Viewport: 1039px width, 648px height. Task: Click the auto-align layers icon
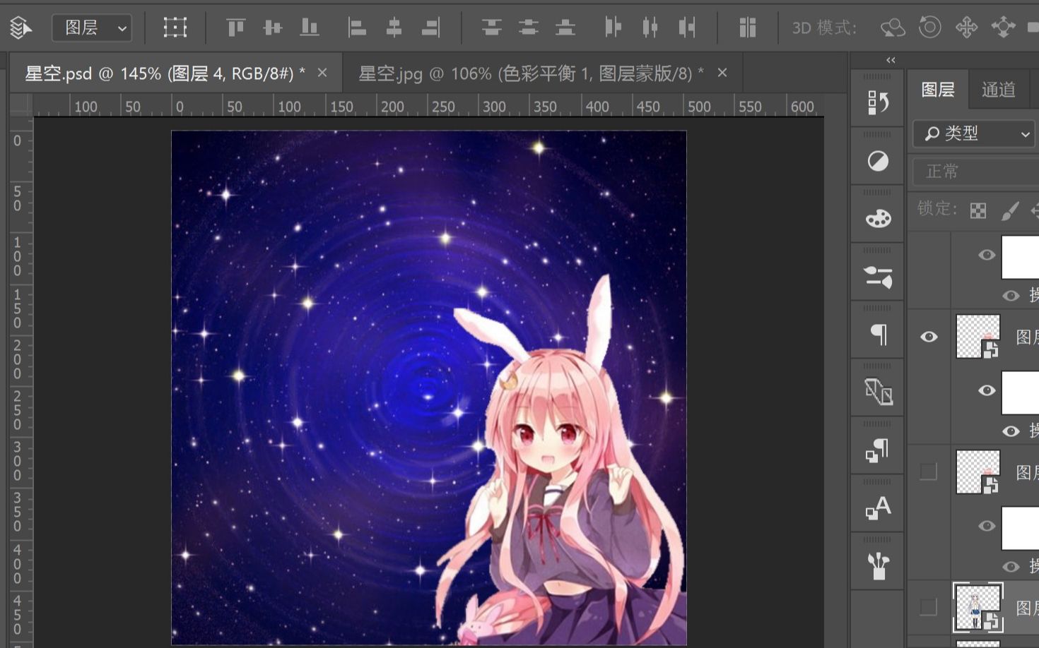pyautogui.click(x=747, y=28)
